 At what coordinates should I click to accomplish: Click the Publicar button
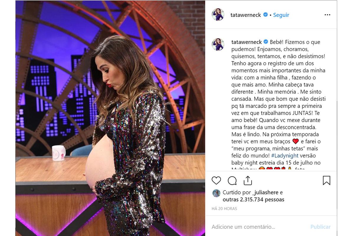tap(320, 227)
